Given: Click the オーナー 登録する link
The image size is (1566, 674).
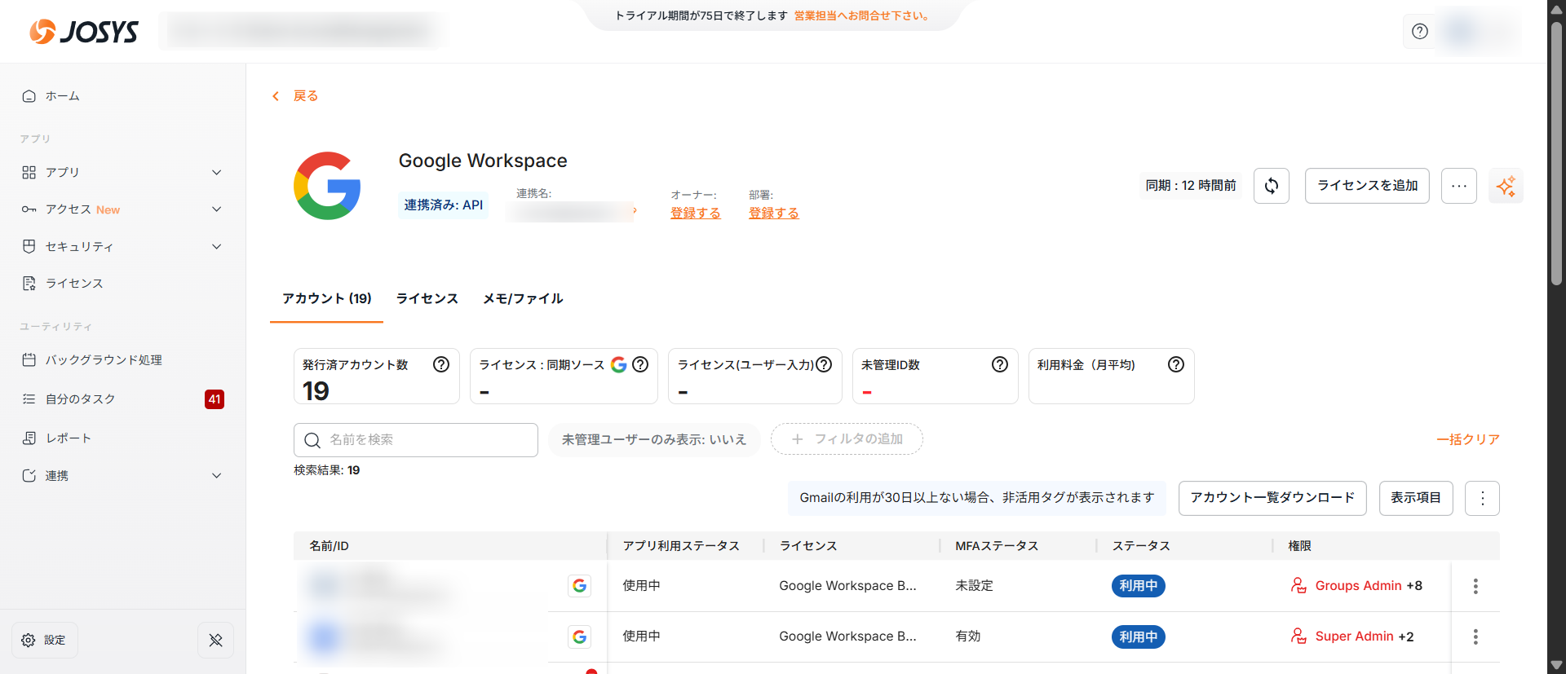Looking at the screenshot, I should click(695, 213).
